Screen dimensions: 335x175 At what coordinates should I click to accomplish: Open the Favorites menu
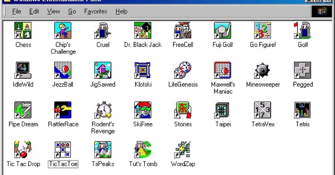tap(96, 11)
